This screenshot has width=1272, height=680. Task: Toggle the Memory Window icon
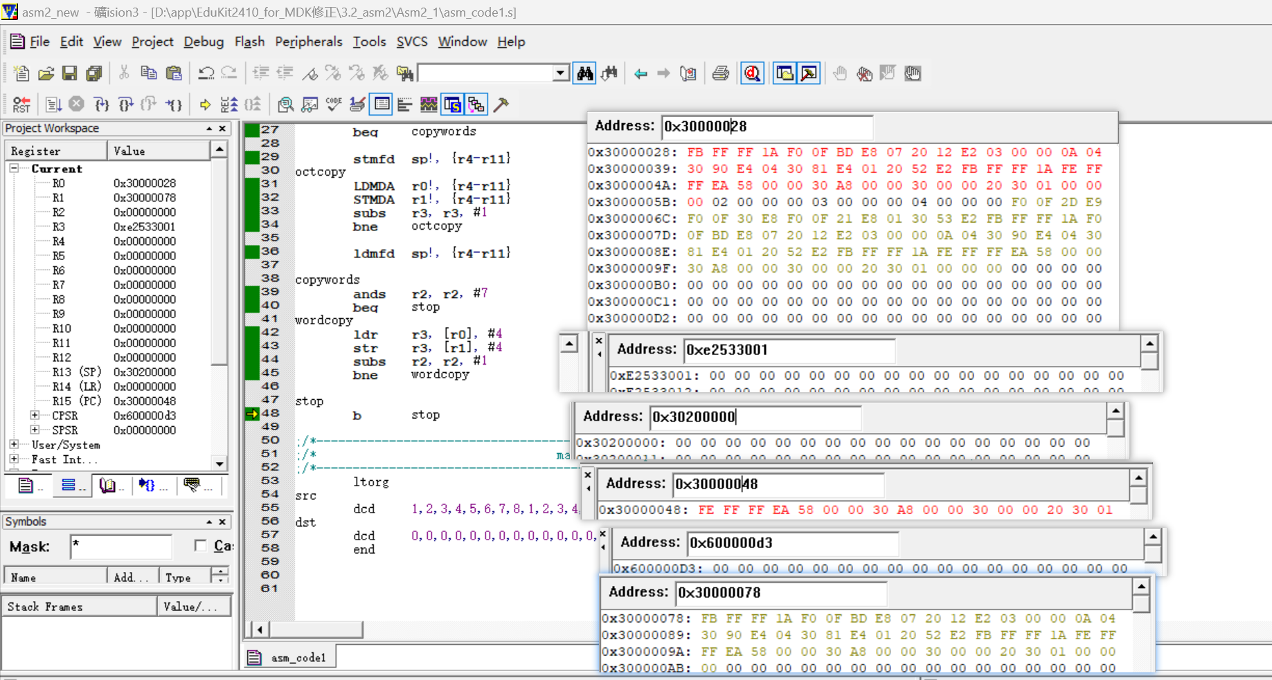[x=382, y=104]
